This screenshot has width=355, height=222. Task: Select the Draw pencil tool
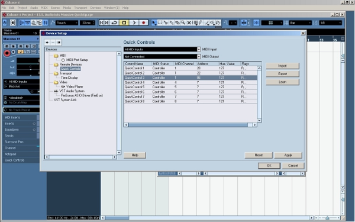tap(201, 22)
